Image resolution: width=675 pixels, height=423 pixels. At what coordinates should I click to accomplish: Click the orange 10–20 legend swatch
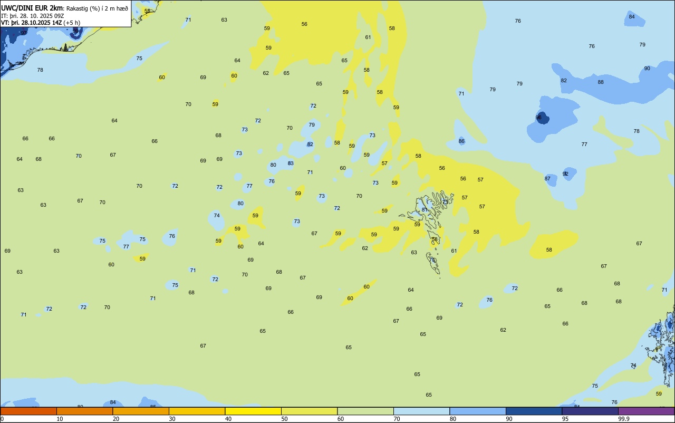click(84, 411)
